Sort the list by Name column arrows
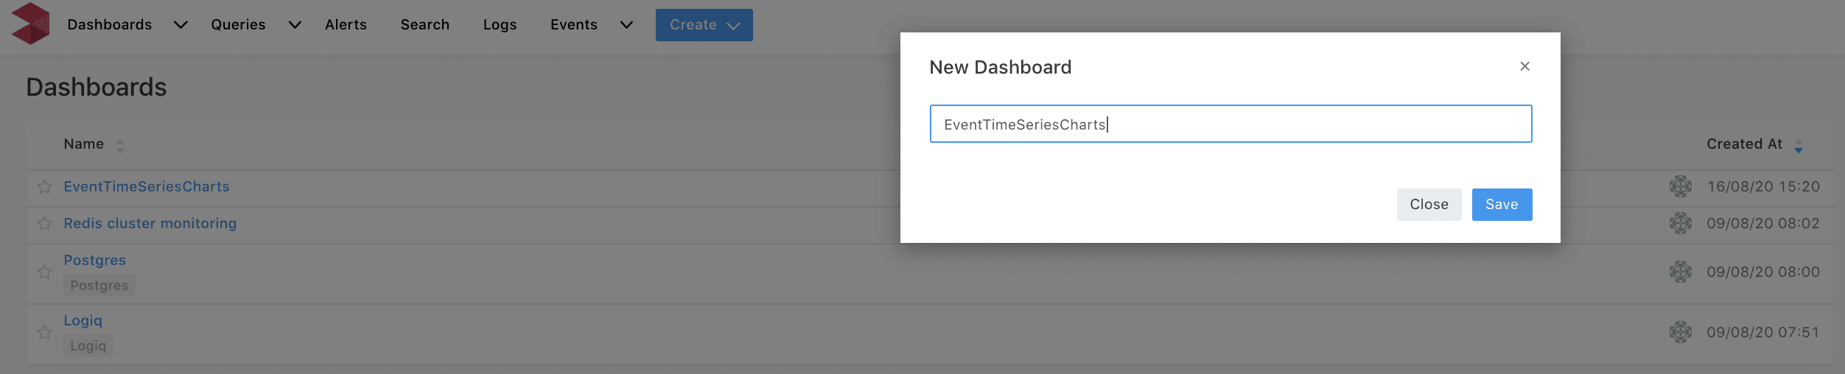Screen dimensions: 1845x374 point(120,146)
